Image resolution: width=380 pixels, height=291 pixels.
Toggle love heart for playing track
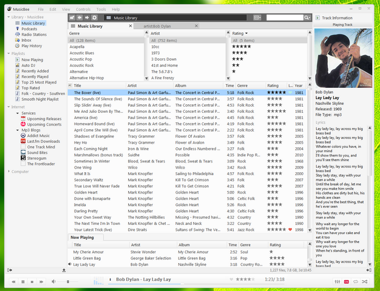point(231,279)
